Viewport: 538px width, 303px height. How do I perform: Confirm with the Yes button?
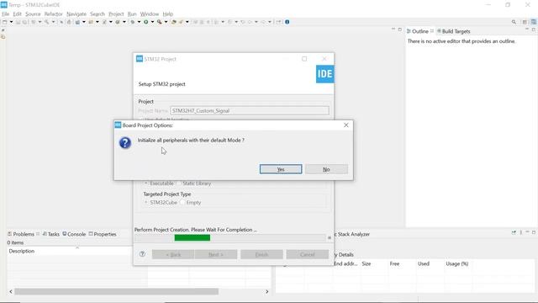coord(281,169)
